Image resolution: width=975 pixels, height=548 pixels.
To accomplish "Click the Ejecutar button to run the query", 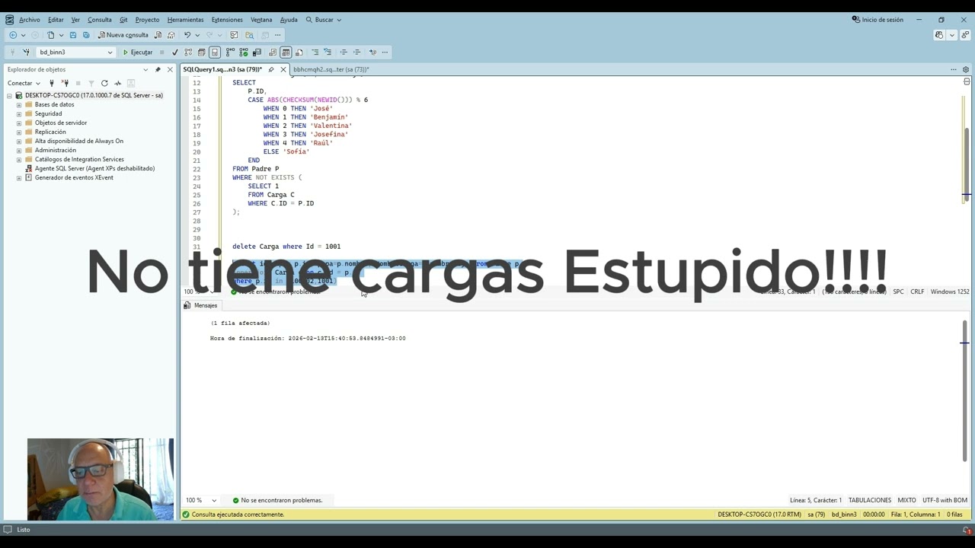I will coord(138,53).
